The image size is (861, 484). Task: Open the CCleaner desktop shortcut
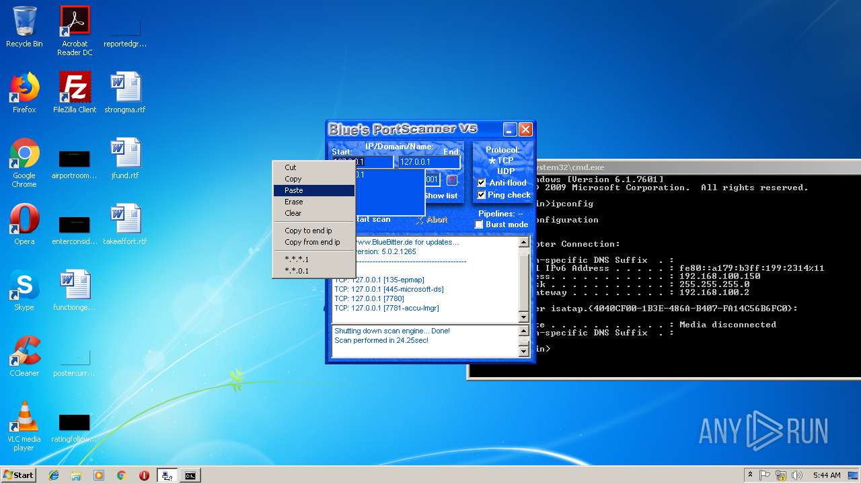point(24,356)
